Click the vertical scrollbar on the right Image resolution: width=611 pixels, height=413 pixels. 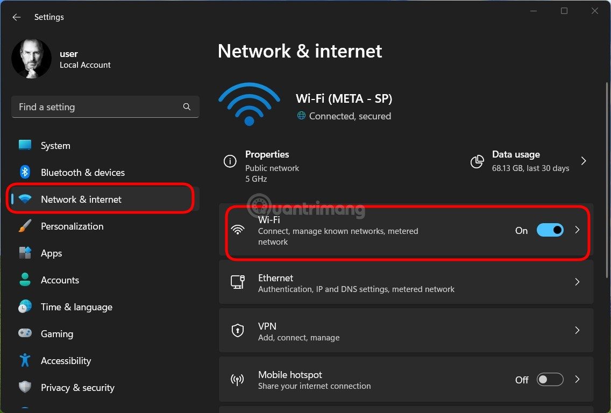pos(607,161)
